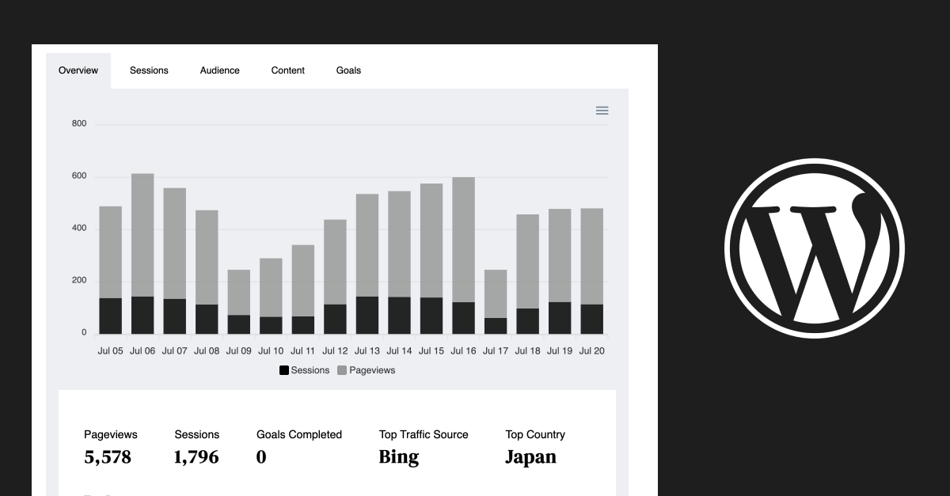Click the Goals Completed label
Viewport: 950px width, 496px height.
(x=299, y=434)
